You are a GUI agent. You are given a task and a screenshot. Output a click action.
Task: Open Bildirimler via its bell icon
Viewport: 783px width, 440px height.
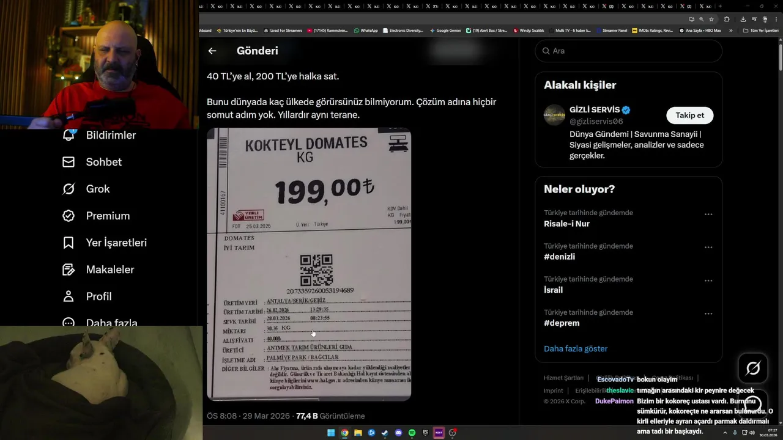[x=69, y=134]
